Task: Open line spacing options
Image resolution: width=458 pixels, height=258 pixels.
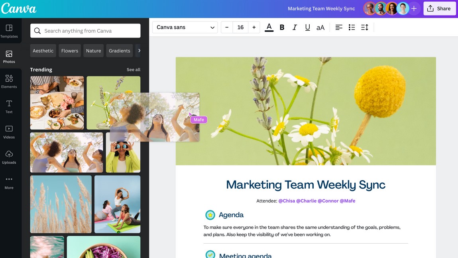Action: [365, 28]
